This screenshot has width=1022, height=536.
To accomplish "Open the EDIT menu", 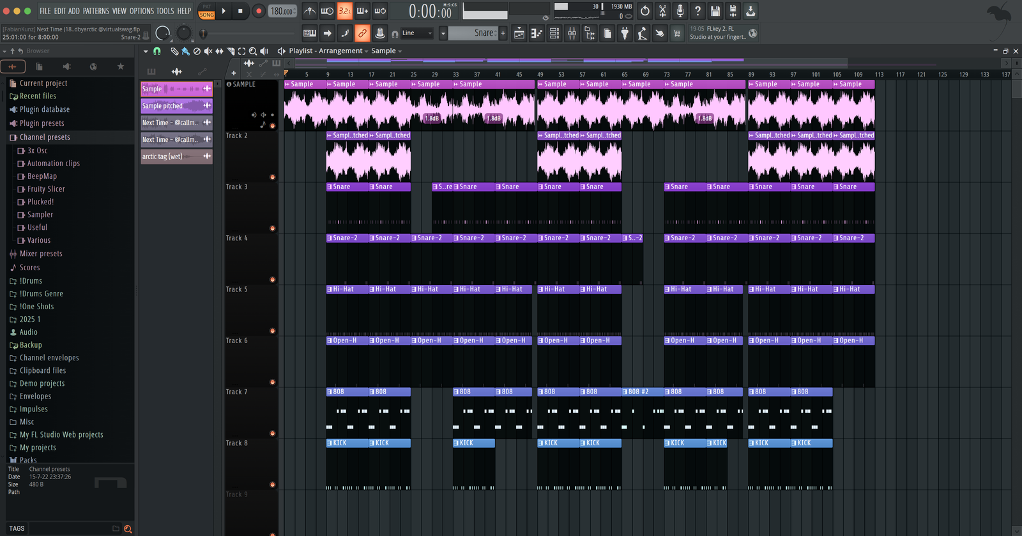I will (59, 11).
